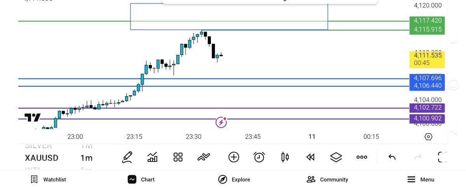The height and width of the screenshot is (189, 466).
Task: Open the XAUUSD symbol search
Action: pos(42,158)
